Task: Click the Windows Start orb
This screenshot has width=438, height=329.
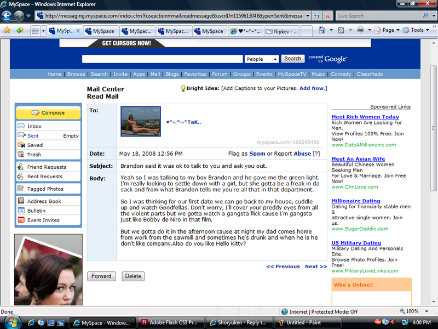Action: click(x=12, y=322)
